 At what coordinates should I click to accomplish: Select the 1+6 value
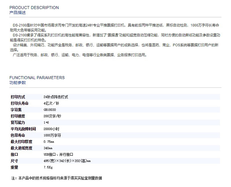tap(46, 122)
